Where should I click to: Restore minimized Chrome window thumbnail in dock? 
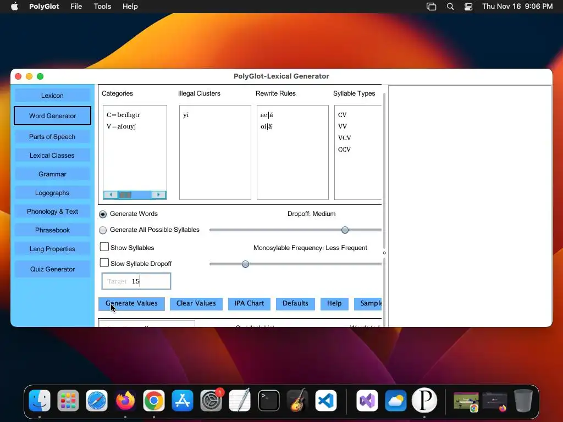466,401
